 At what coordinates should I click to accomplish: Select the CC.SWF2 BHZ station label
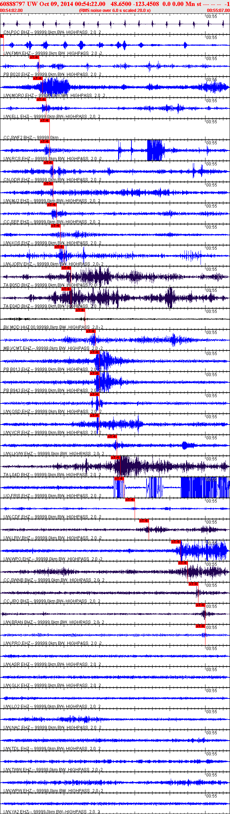(x=31, y=138)
